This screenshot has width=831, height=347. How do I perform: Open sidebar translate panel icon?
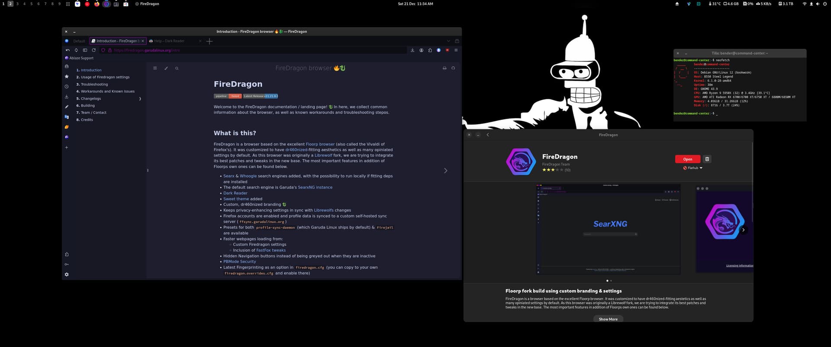67,117
